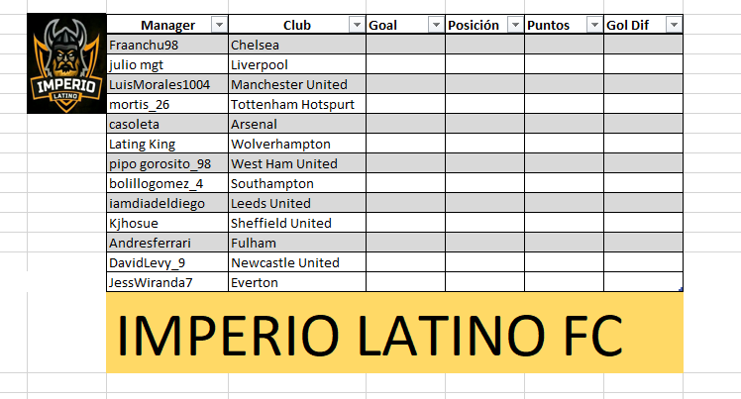Open the Posición filter dropdown arrow
The image size is (741, 399).
point(515,25)
